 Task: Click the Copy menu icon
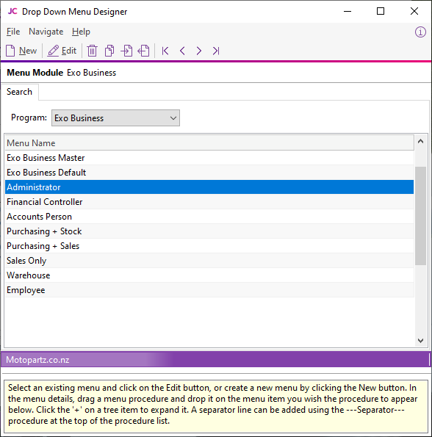(109, 51)
